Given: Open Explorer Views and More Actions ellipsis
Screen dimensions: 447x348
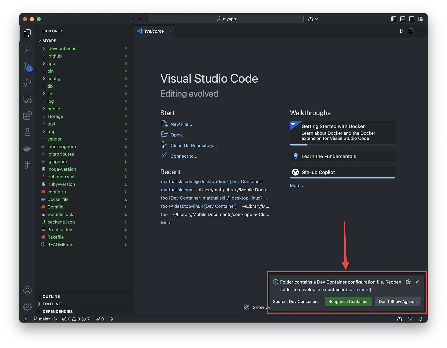Looking at the screenshot, I should (125, 31).
